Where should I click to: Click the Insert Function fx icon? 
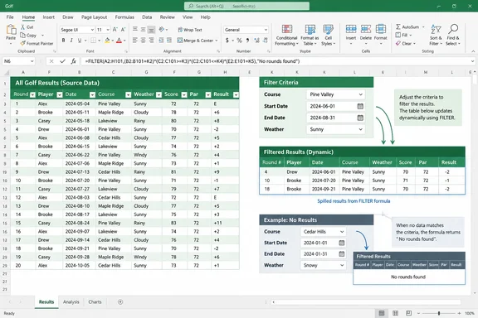tap(74, 61)
